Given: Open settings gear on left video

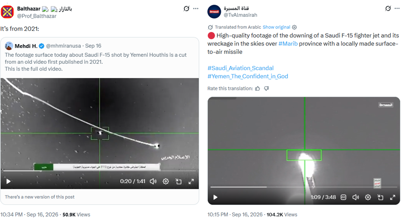Looking at the screenshot, I should tap(166, 182).
